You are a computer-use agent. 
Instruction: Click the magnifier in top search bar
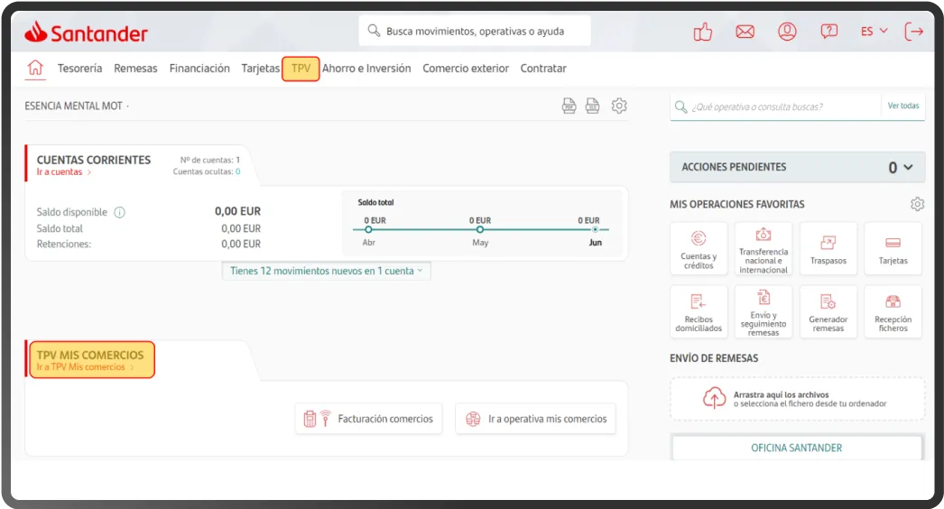point(374,31)
